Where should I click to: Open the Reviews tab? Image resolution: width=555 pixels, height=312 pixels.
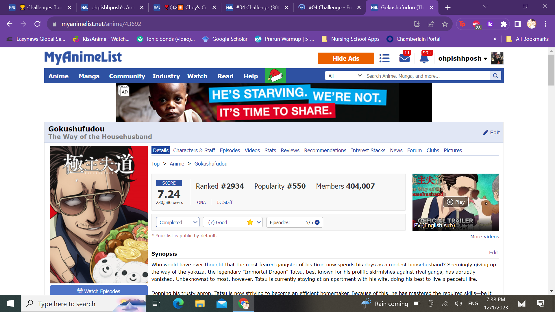coord(290,150)
